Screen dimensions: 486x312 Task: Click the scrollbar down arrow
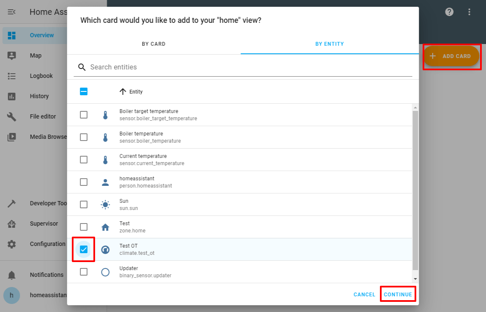tap(415, 279)
